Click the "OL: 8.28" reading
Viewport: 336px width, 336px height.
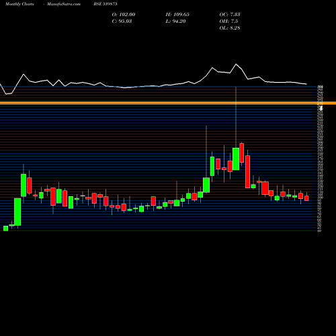[230, 28]
